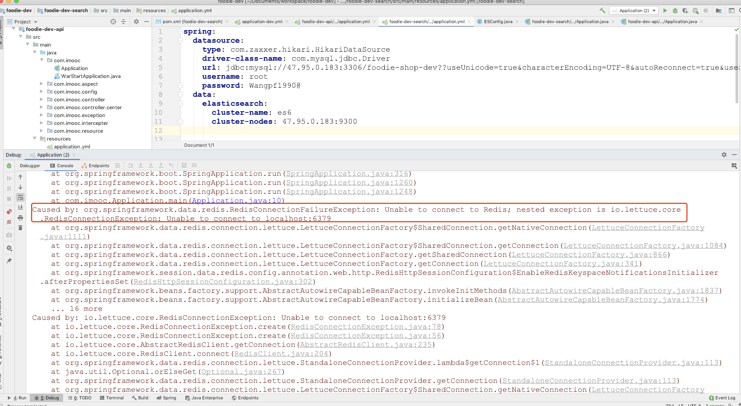This screenshot has height=406, width=741.
Task: Open the RedisHttpSessionConfiguration.java:302 link
Action: [223, 281]
